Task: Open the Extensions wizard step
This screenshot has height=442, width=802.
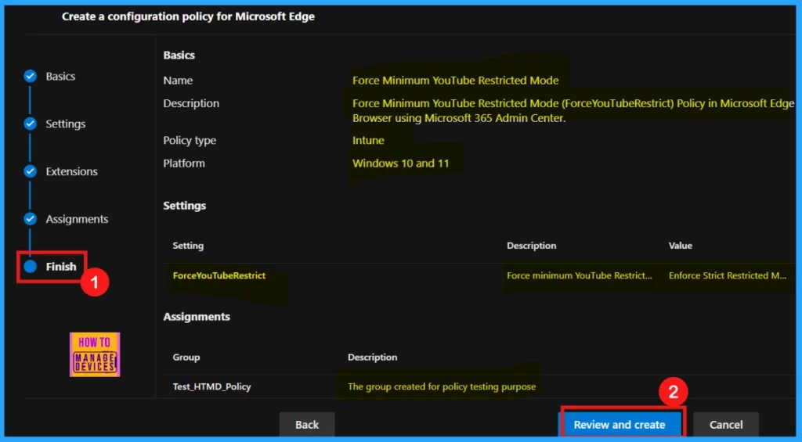Action: tap(71, 171)
